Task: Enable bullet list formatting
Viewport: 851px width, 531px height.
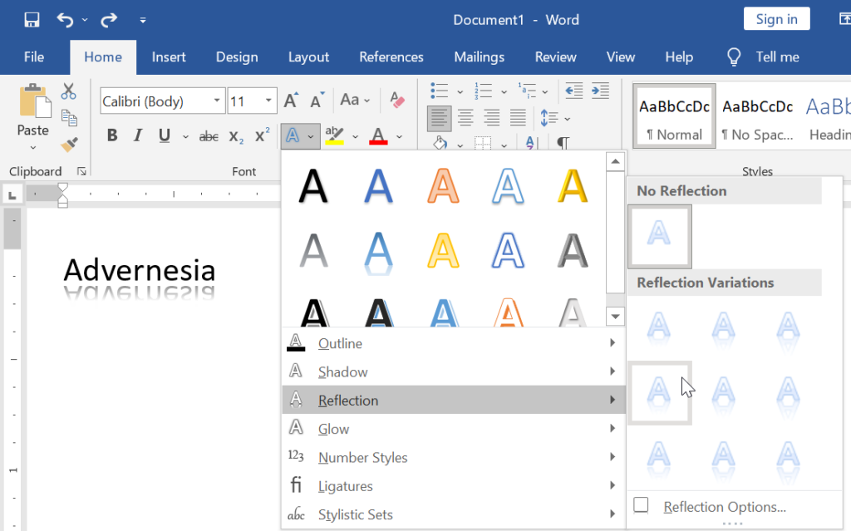Action: 439,91
